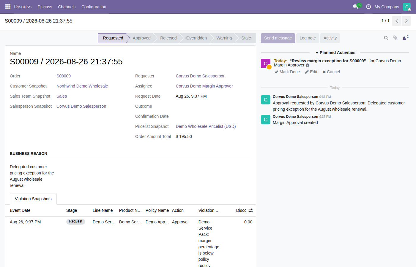Viewport: 416px width, 267px height.
Task: Open Channels menu
Action: [x=67, y=7]
